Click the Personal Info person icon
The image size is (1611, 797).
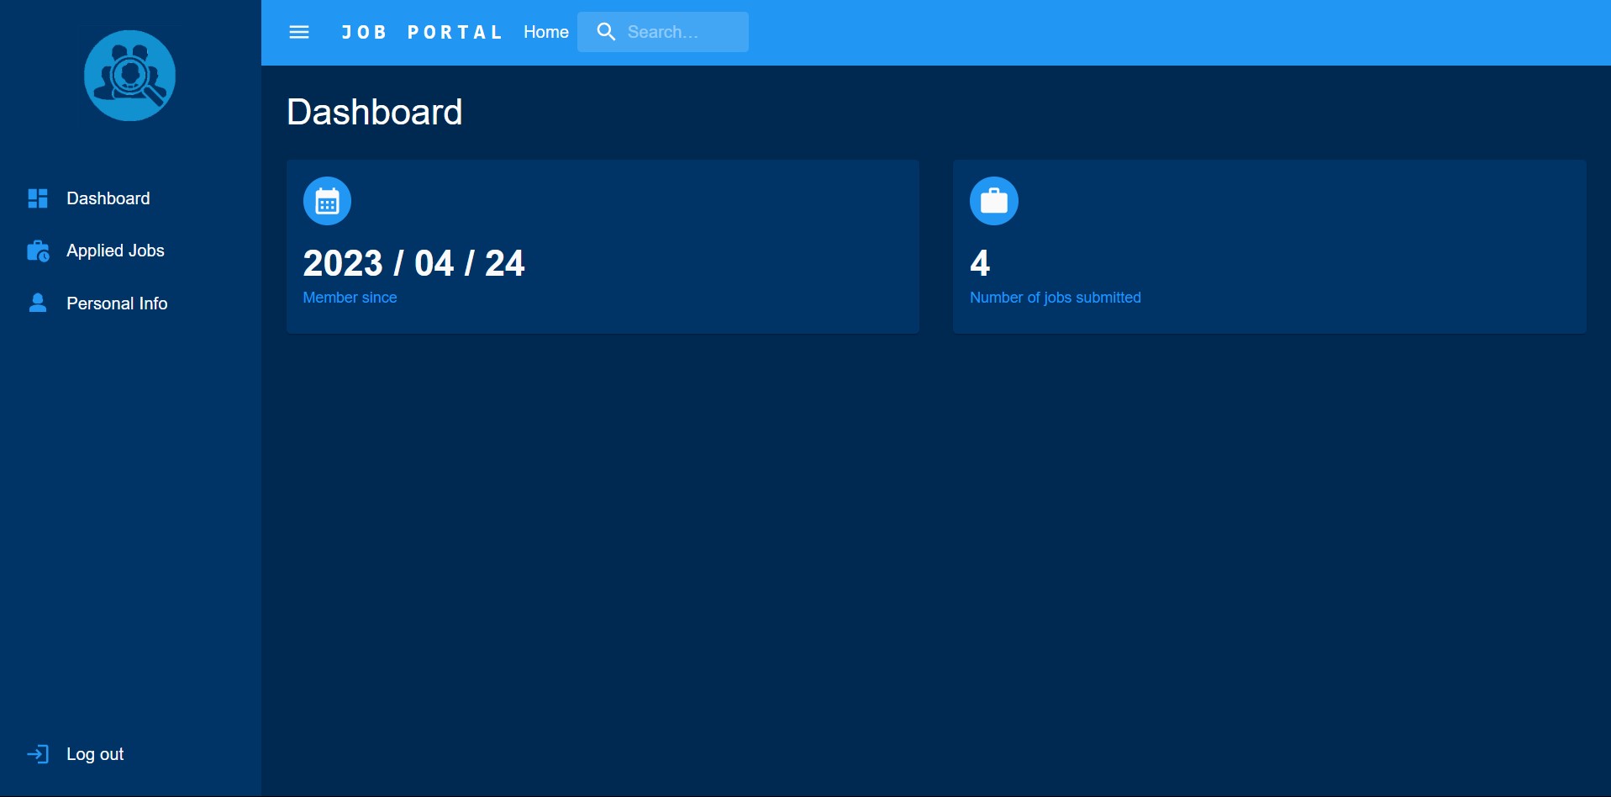coord(37,303)
